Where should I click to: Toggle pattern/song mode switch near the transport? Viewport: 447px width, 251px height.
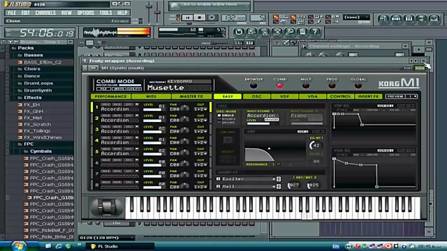point(178,18)
